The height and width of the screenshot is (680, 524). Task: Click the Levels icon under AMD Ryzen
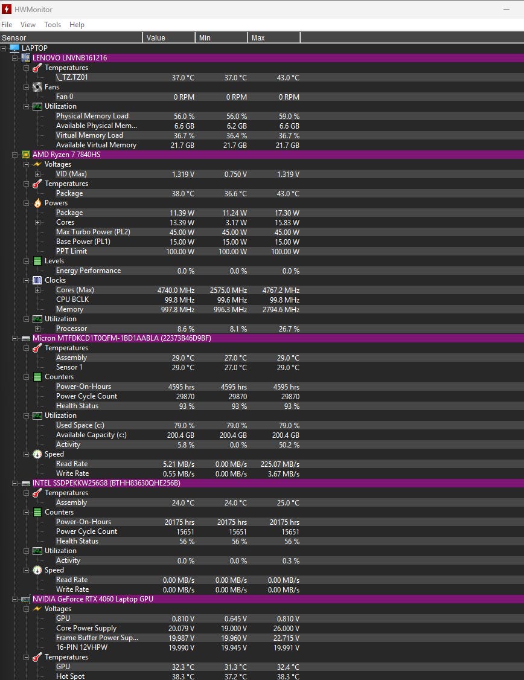coord(37,261)
